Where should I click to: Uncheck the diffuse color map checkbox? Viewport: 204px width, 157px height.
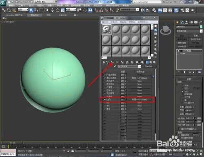[x=104, y=78]
